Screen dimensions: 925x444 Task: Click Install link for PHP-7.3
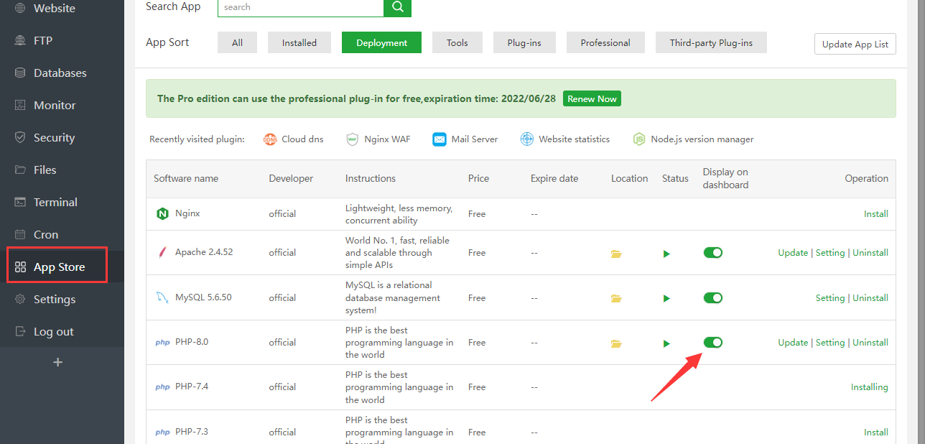[876, 432]
